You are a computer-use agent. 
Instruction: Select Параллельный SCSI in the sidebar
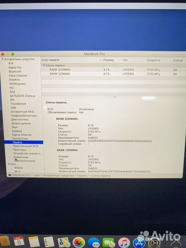(26, 146)
